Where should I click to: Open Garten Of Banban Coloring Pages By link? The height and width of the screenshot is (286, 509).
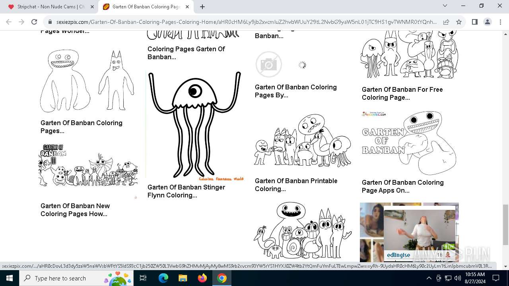point(296,91)
